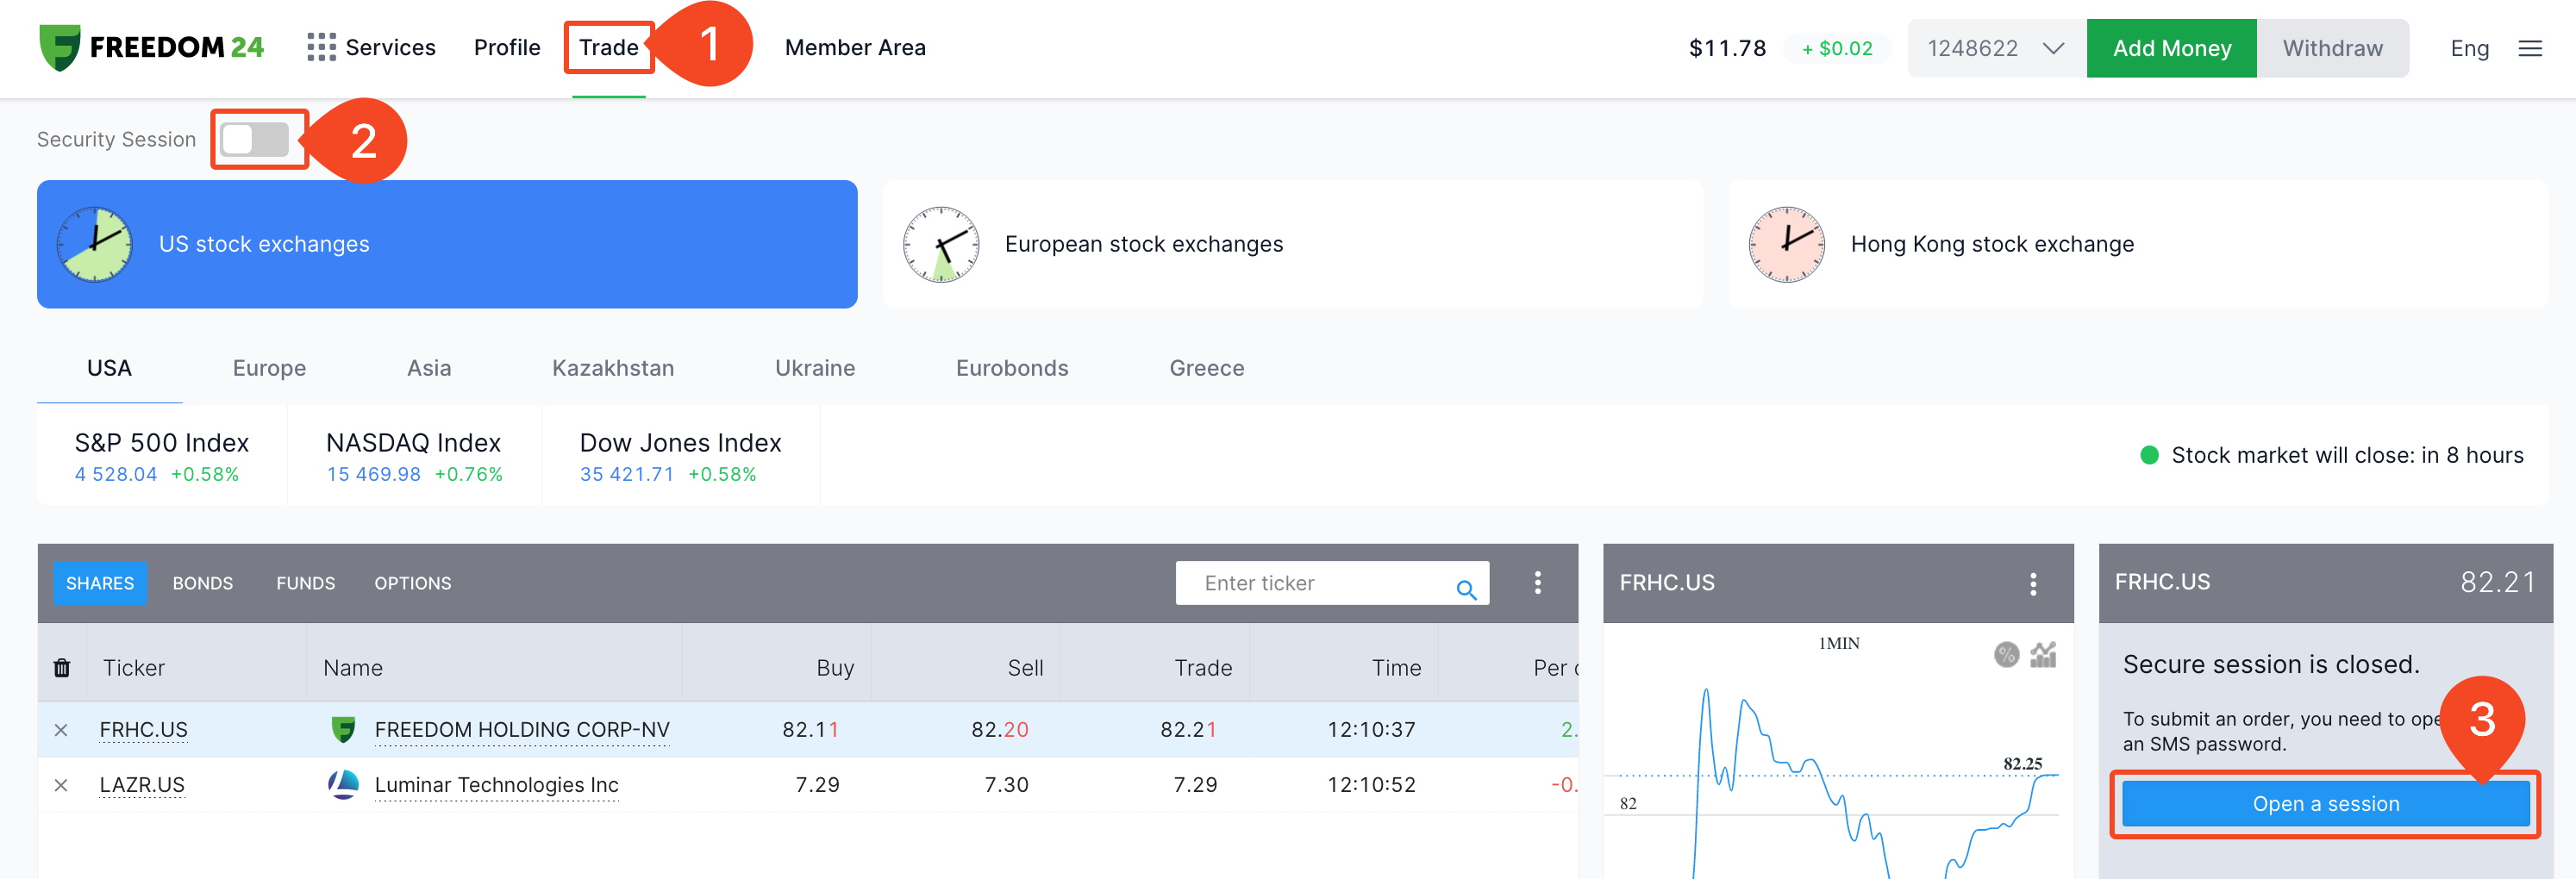Screen dimensions: 2576x879
Task: Go to Member Area
Action: pos(855,47)
